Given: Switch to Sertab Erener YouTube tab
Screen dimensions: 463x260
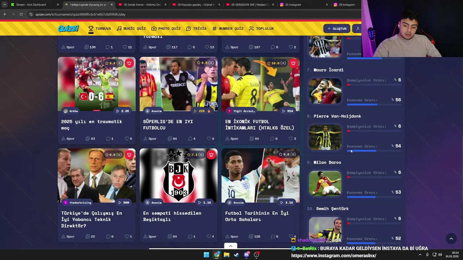Looking at the screenshot, I should click(142, 5).
